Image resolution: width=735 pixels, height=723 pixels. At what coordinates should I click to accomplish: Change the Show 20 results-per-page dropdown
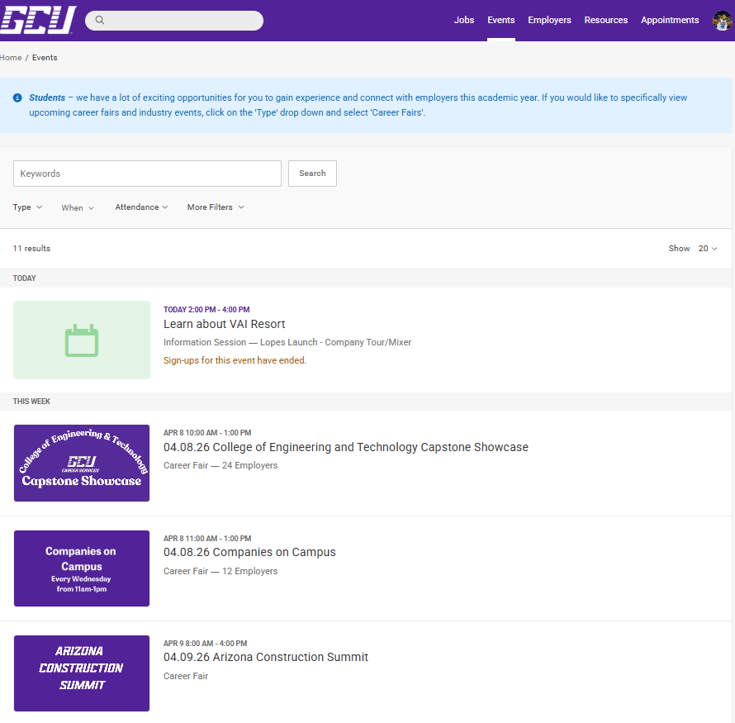click(708, 249)
